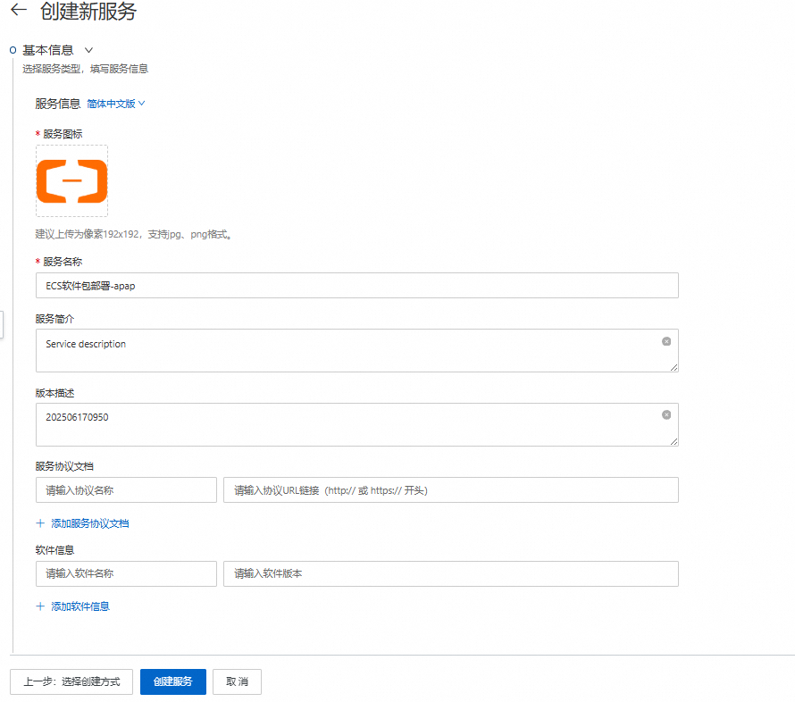Click the 请输入软件版本 input field
795x702 pixels.
point(451,573)
